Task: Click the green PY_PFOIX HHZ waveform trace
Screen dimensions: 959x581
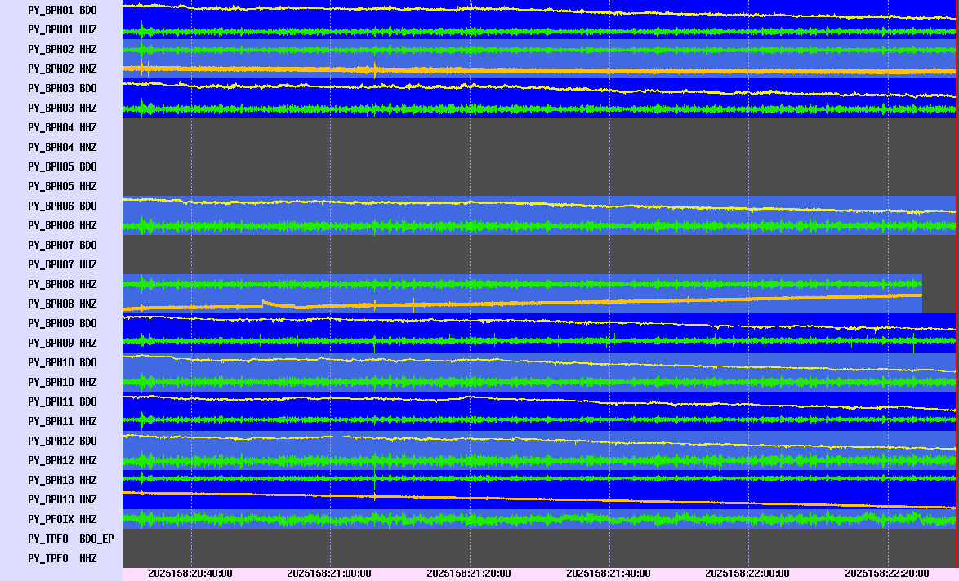Action: pyautogui.click(x=539, y=519)
